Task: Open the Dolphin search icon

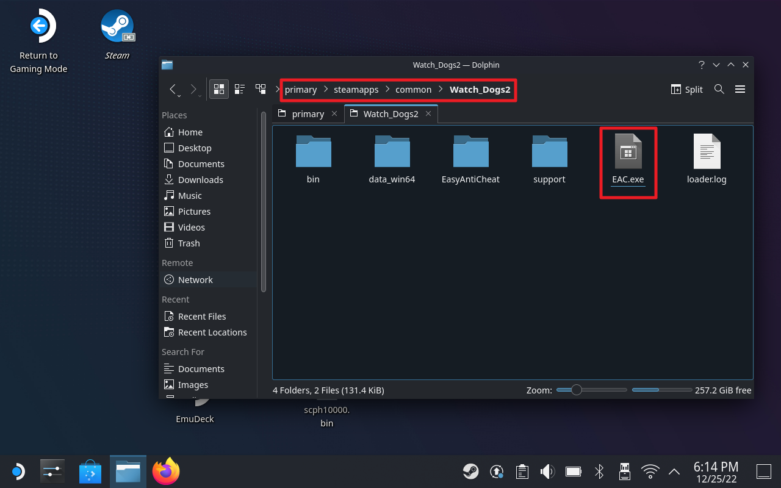Action: (x=719, y=89)
